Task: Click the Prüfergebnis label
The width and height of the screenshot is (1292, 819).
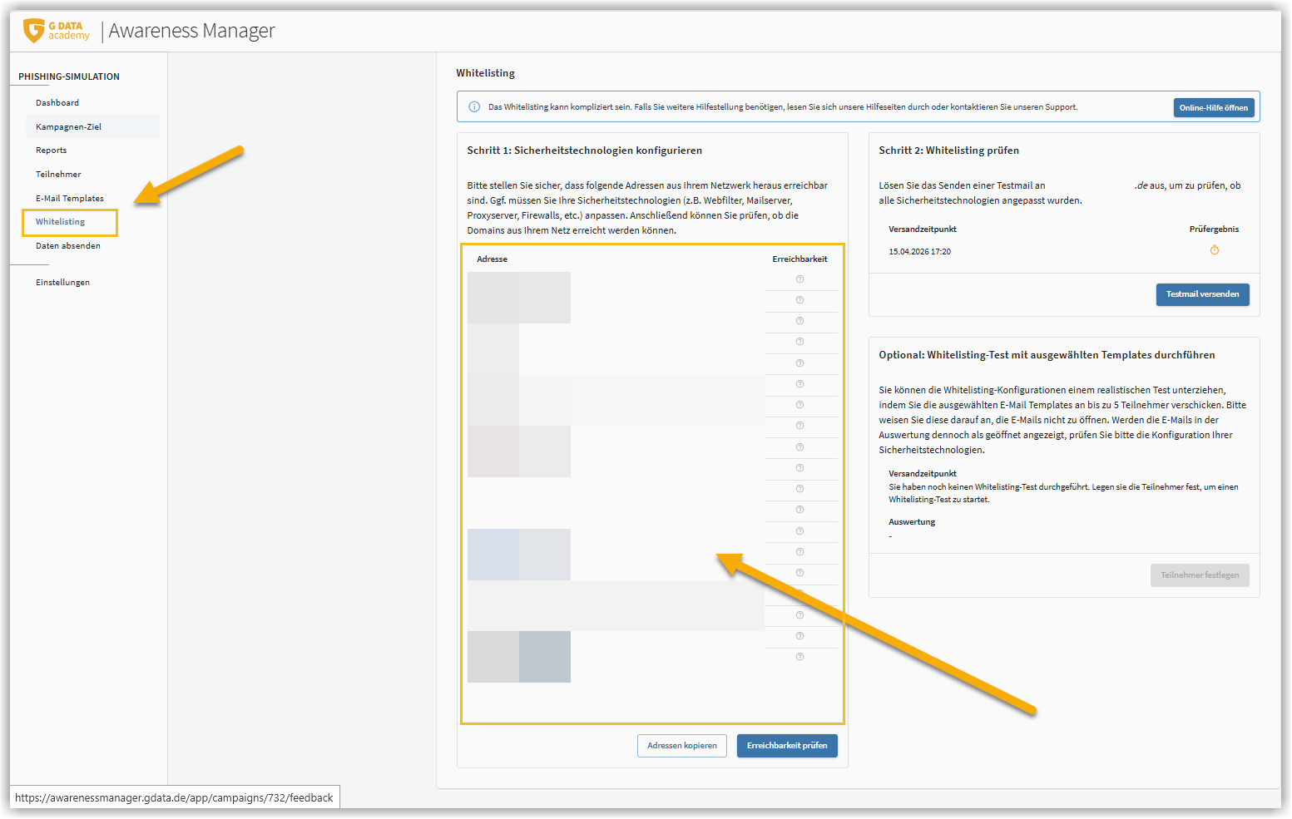Action: tap(1214, 229)
